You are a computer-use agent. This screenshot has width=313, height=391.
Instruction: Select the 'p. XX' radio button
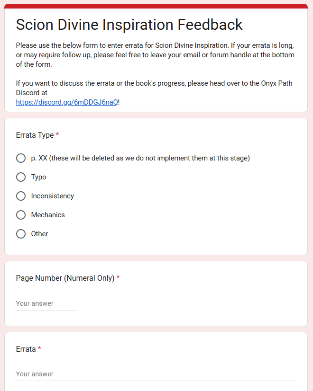21,158
